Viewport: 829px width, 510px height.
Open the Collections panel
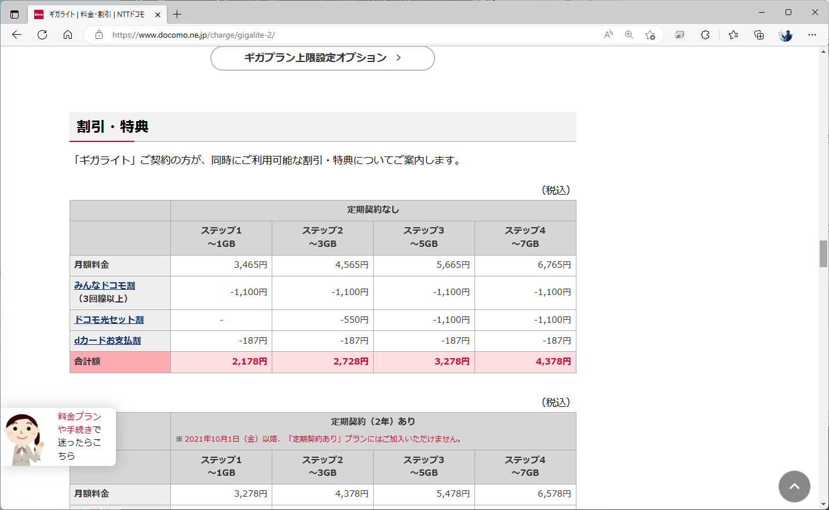click(758, 35)
